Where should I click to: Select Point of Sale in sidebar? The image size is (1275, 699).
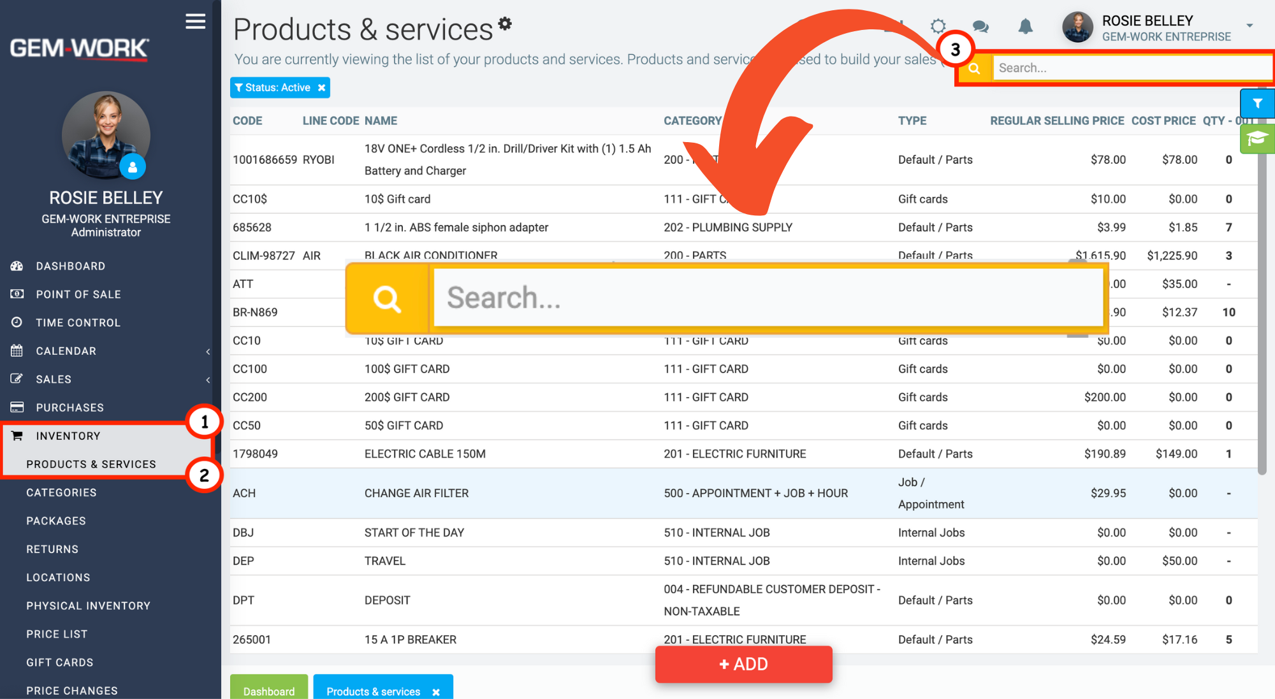(x=78, y=294)
